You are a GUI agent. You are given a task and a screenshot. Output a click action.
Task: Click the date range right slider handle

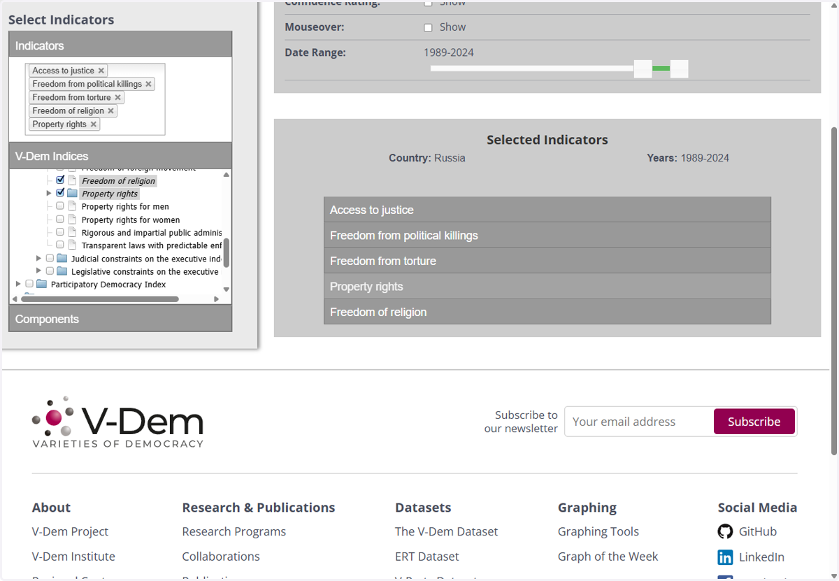point(679,69)
